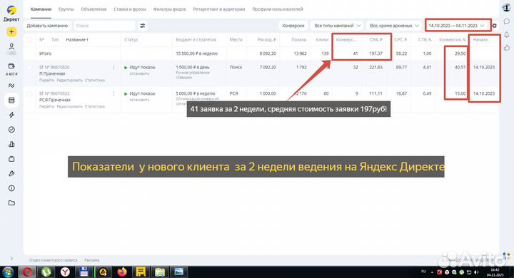Click the Поиск search field
514x278 pixels.
[x=104, y=26]
